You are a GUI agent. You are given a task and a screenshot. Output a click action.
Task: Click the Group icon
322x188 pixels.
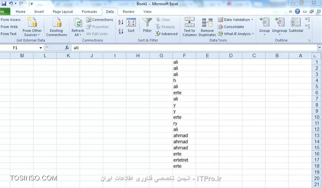pyautogui.click(x=264, y=22)
